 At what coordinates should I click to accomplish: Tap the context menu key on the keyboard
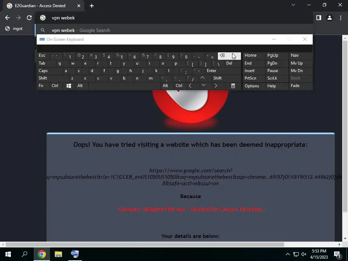tap(233, 86)
